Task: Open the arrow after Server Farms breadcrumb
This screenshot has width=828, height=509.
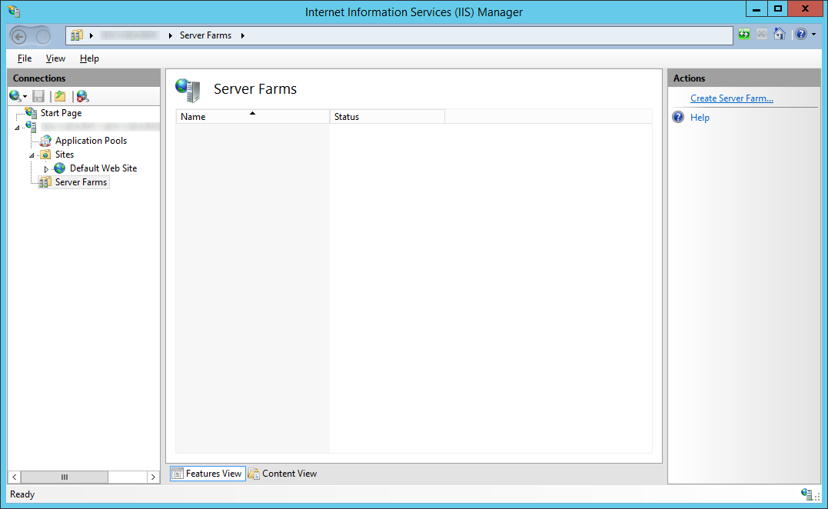Action: [242, 35]
